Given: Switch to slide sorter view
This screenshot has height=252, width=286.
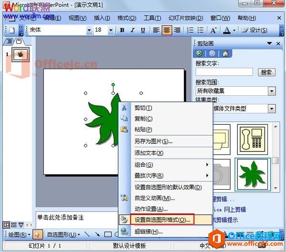Looking at the screenshot, I should click(x=14, y=225).
